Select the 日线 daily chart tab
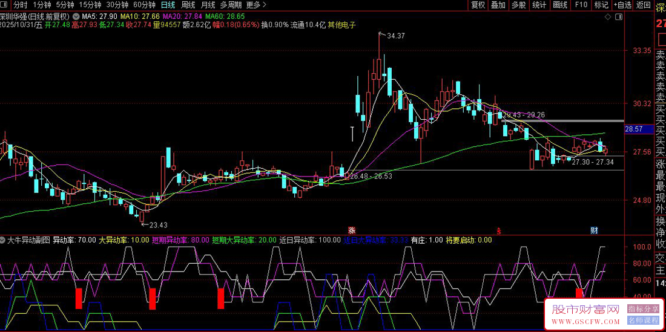 [x=168, y=5]
